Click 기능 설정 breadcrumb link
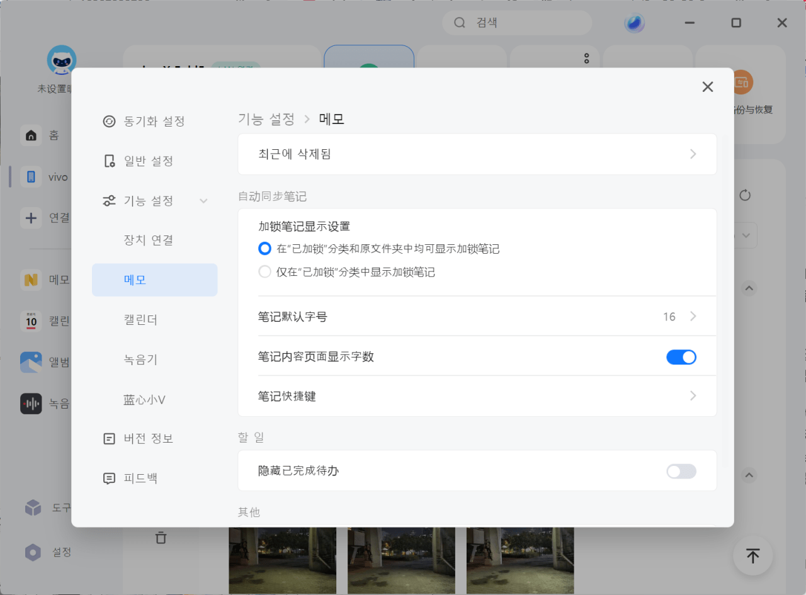 click(x=266, y=119)
